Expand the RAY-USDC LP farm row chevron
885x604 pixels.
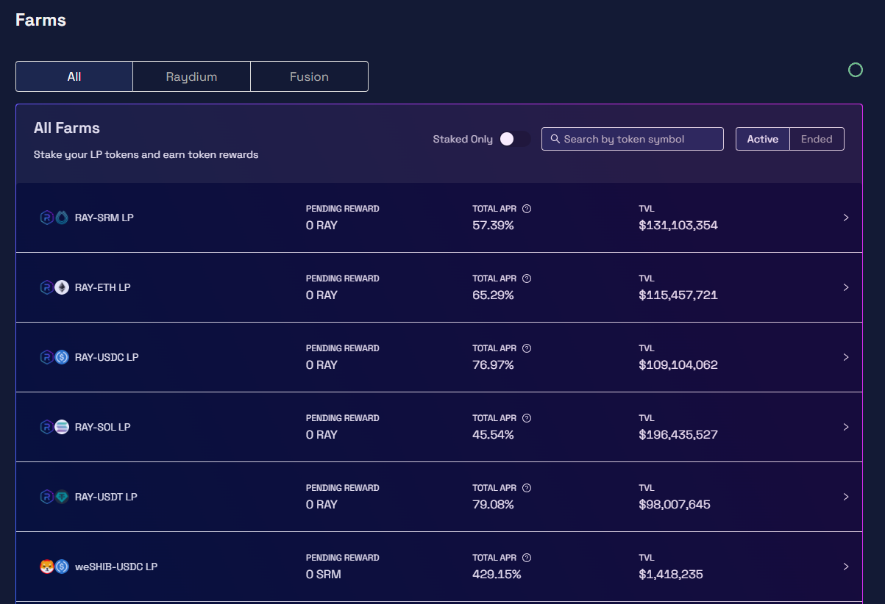[x=846, y=357]
